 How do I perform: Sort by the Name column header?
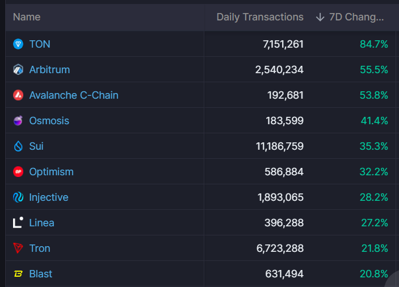[27, 17]
